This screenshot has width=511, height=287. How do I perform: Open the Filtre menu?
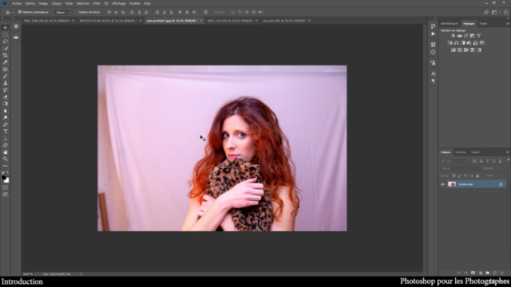(97, 3)
